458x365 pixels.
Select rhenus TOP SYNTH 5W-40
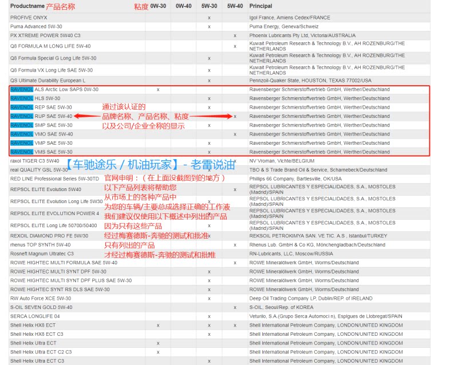[40, 245]
